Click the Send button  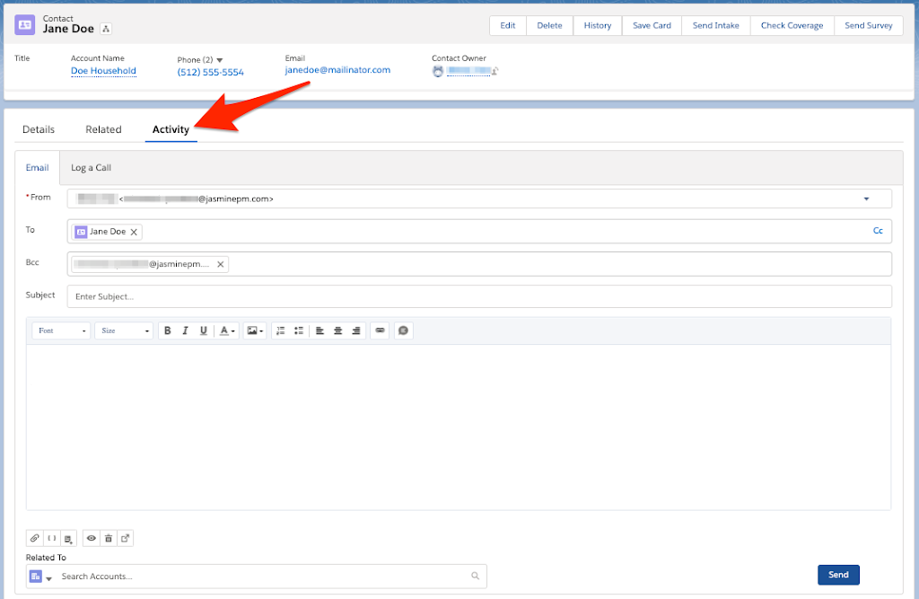click(x=838, y=575)
